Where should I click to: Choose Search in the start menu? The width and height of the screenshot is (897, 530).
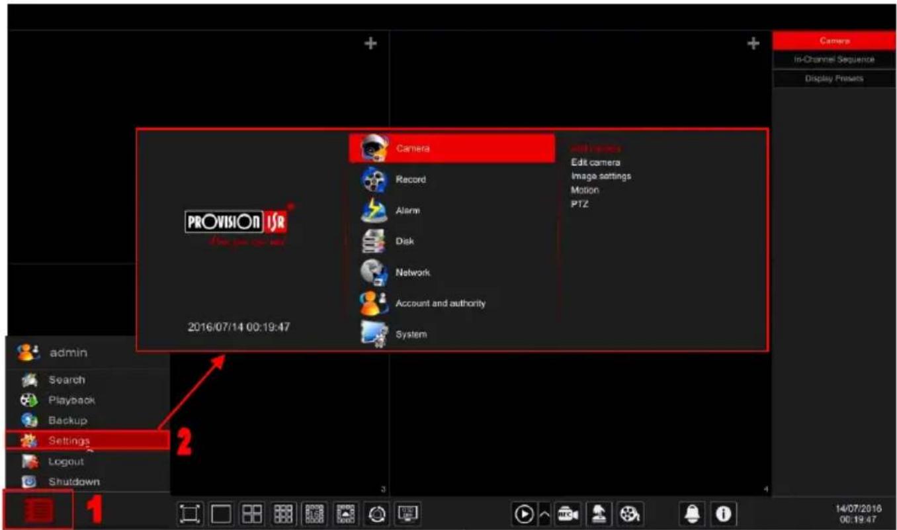(88, 380)
